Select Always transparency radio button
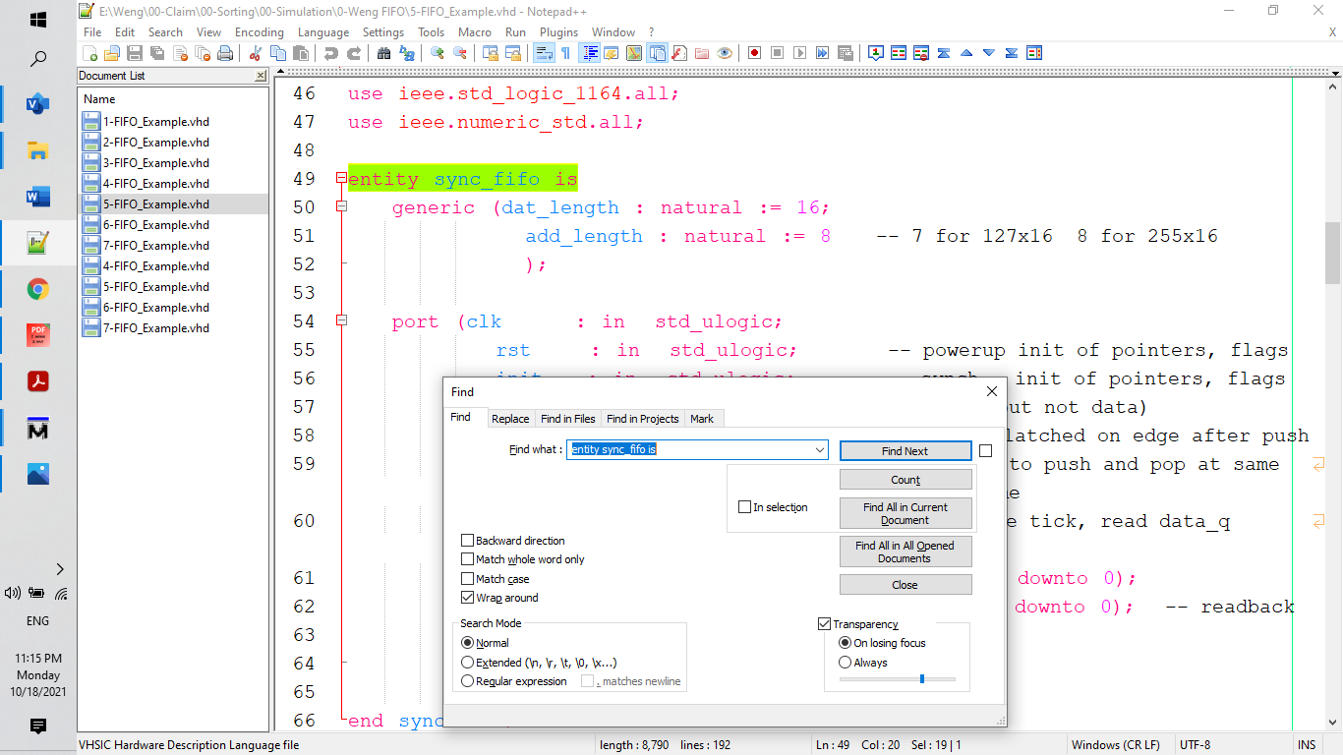Image resolution: width=1343 pixels, height=755 pixels. point(845,663)
